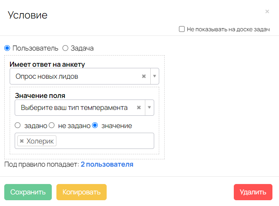Viewport: 279px width, 206px height.
Task: Select the Задача radio button
Action: pyautogui.click(x=65, y=48)
